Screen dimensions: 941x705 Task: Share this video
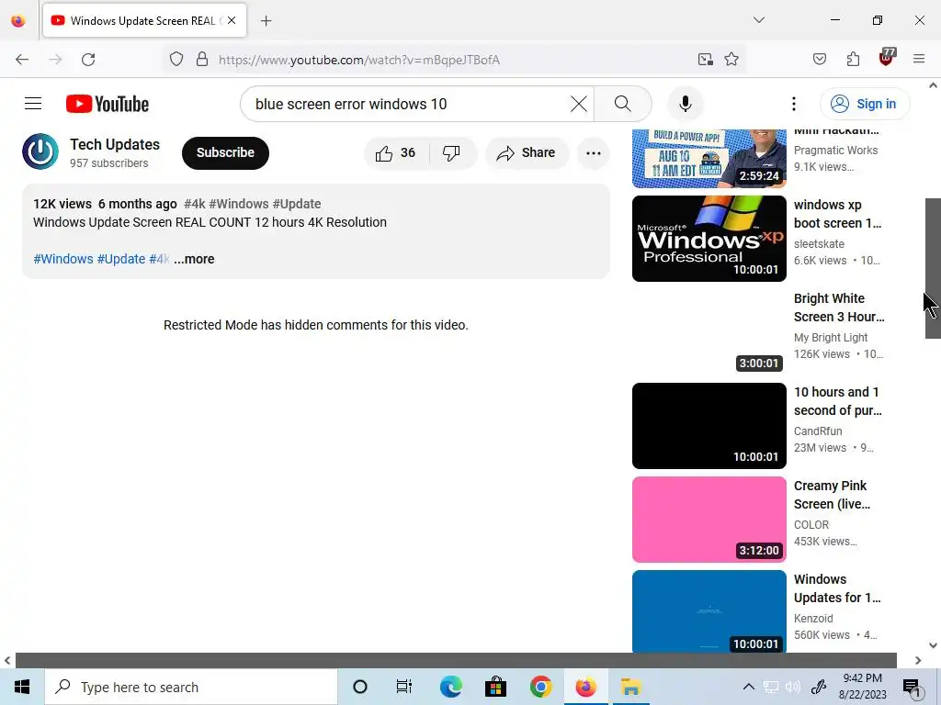coord(526,153)
